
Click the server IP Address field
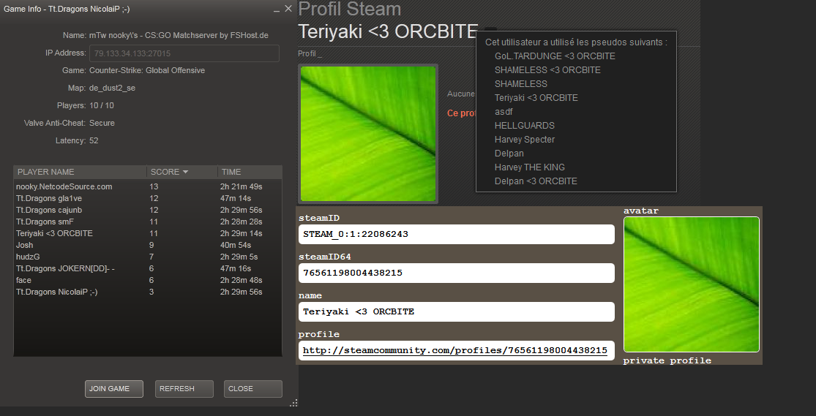point(184,53)
